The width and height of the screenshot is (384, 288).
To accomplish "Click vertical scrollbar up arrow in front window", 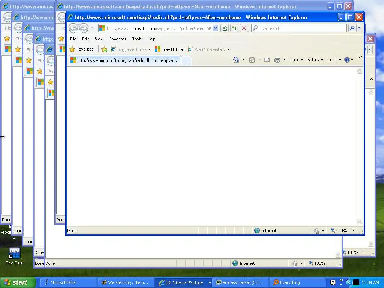I will tap(360, 71).
